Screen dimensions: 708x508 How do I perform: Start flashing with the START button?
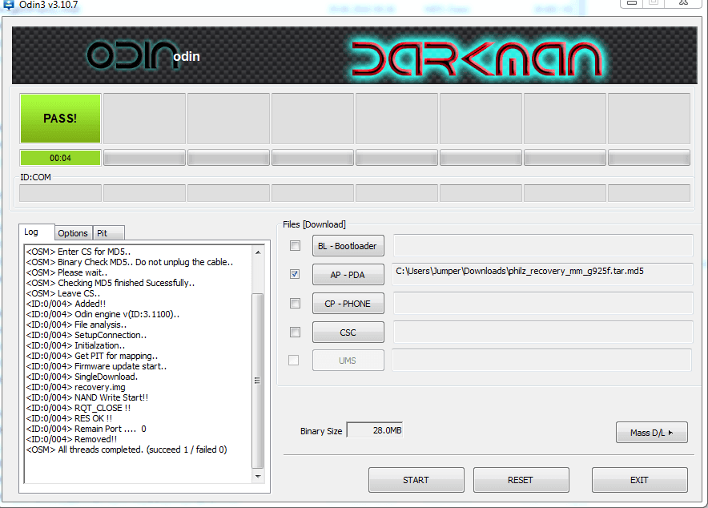pyautogui.click(x=416, y=480)
